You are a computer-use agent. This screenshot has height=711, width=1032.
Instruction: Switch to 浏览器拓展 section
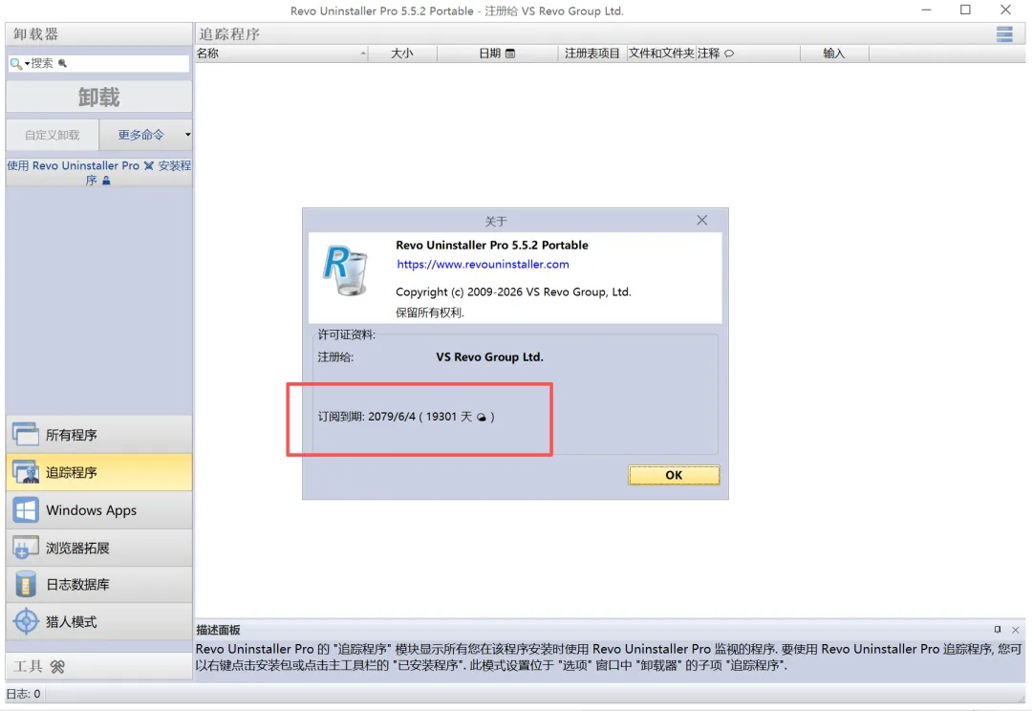[99, 548]
